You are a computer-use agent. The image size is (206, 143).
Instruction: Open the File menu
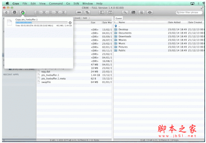[25, 3]
